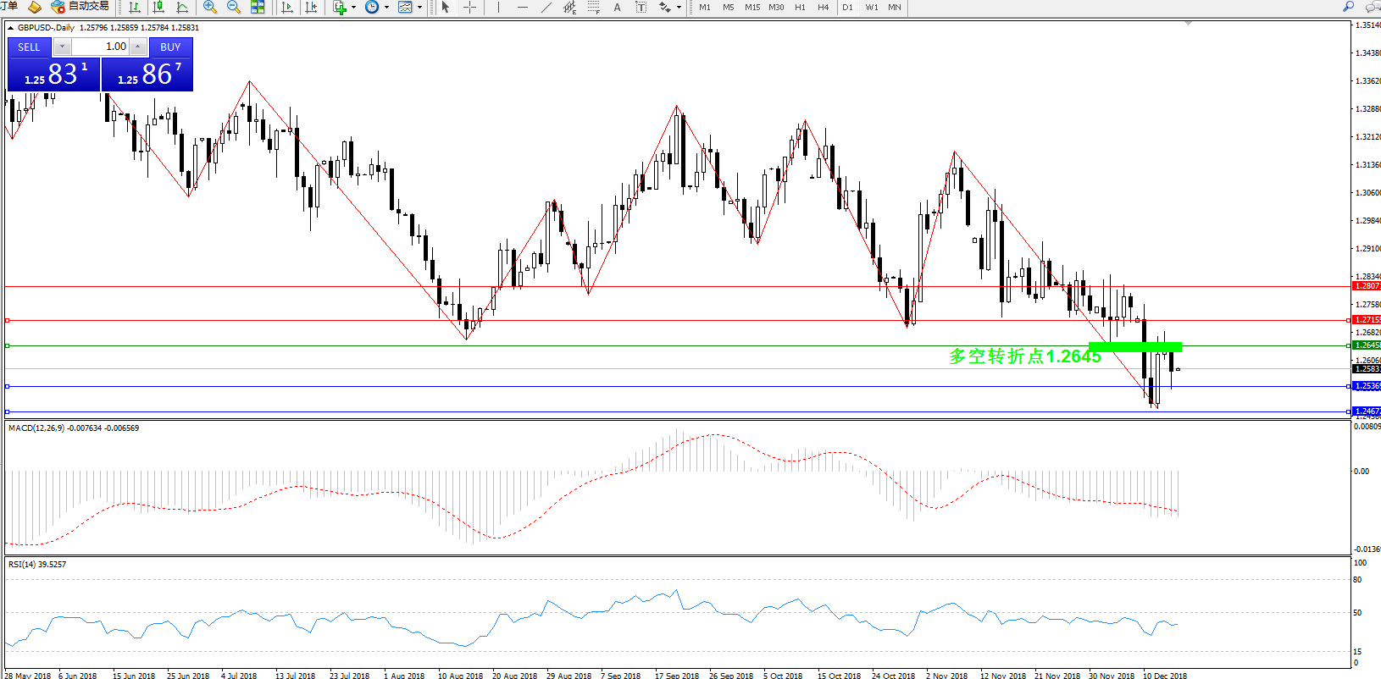Viewport: 1381px width, 679px height.
Task: Click the SELL button
Action: coord(29,47)
